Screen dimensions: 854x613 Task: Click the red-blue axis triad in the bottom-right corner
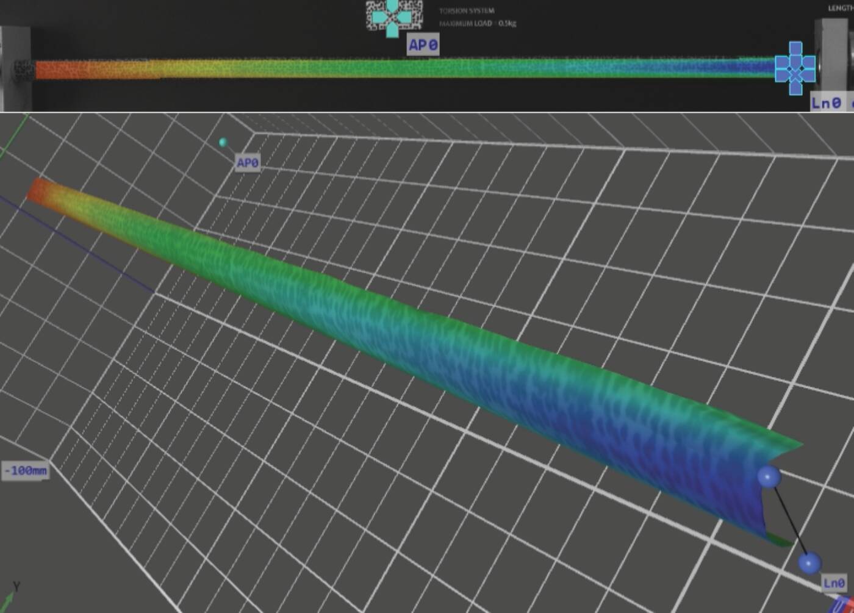point(843,604)
